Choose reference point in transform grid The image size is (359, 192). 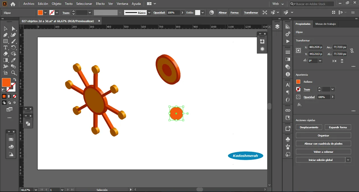298,51
